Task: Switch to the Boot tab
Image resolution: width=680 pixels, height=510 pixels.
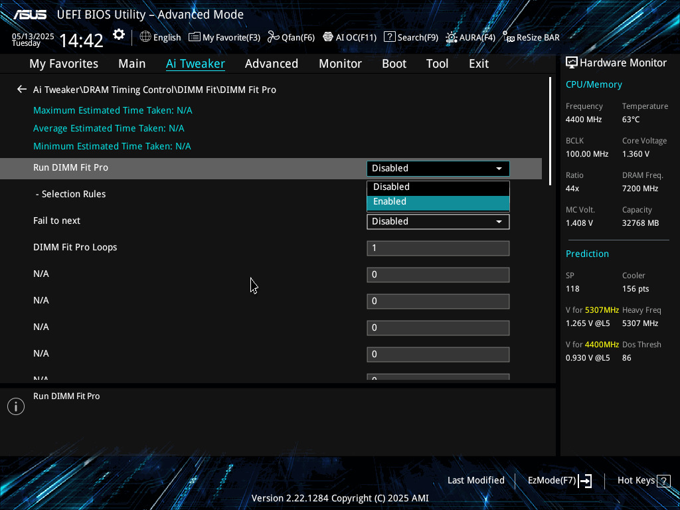Action: pos(394,64)
